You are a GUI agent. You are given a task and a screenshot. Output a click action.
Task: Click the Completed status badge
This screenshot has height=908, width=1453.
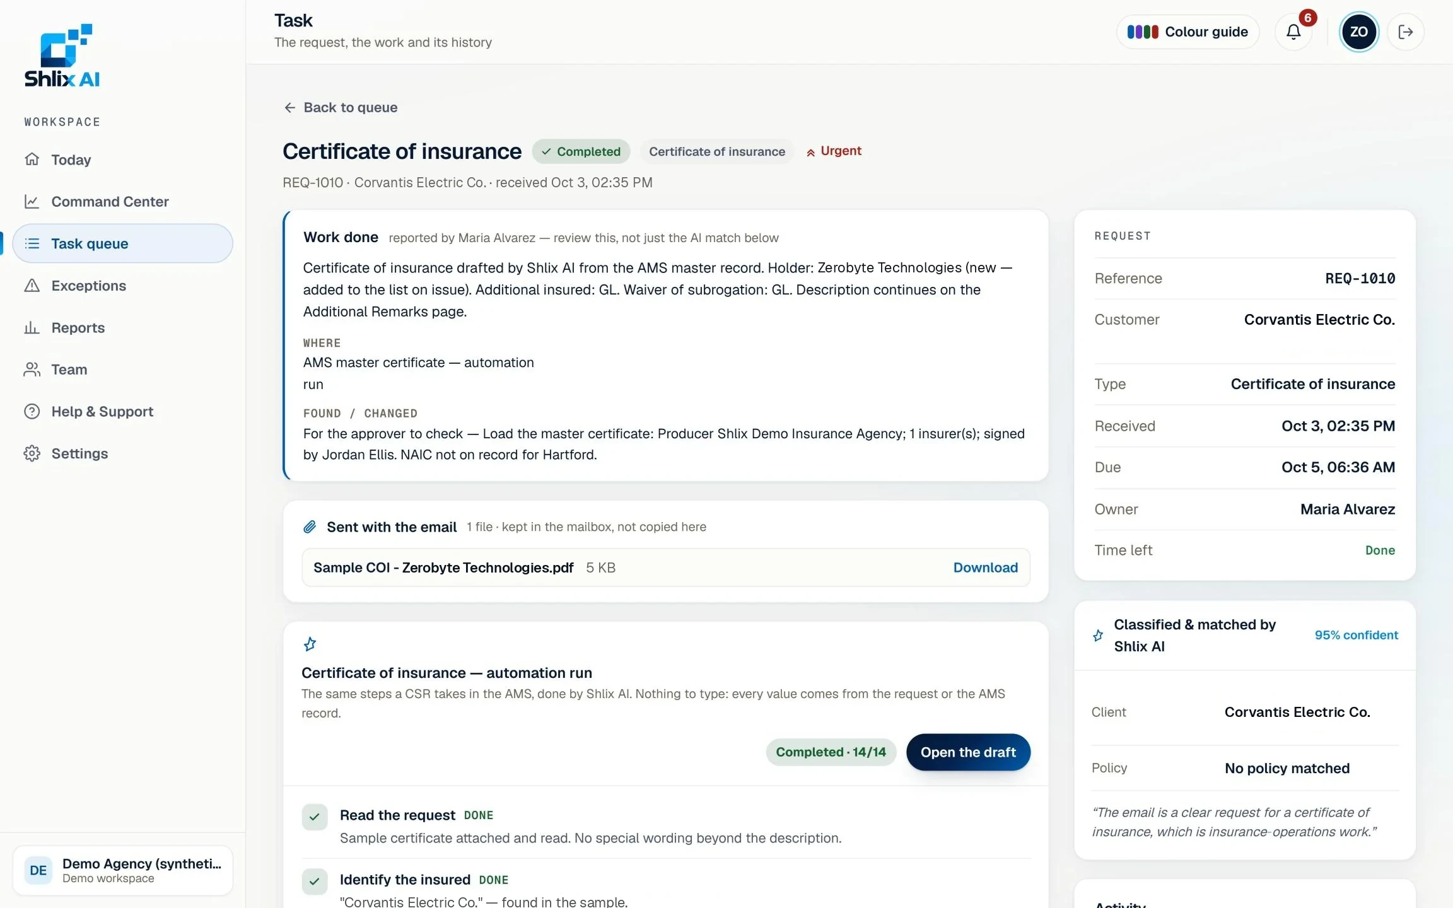pyautogui.click(x=581, y=152)
